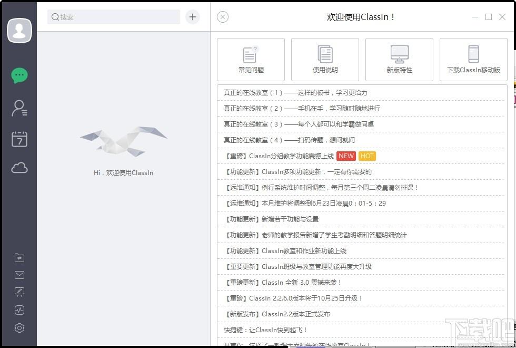Image resolution: width=516 pixels, height=348 pixels.
Task: Close the welcome panel with circled X
Action: (223, 17)
